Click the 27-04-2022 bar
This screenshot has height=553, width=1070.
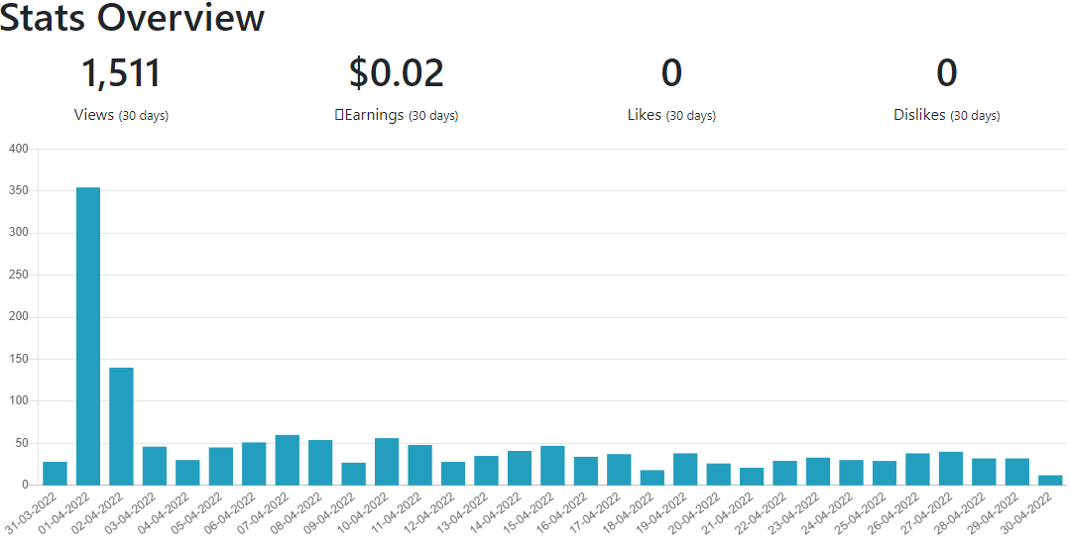coord(951,469)
